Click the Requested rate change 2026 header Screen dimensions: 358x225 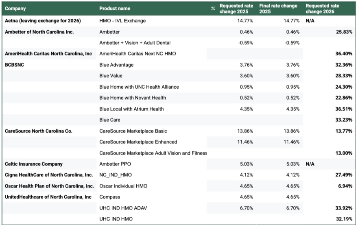[322, 9]
